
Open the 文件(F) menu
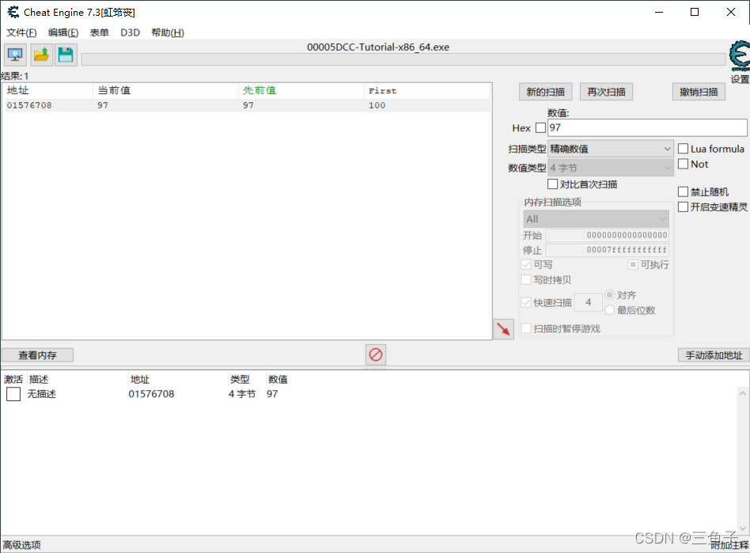point(21,32)
